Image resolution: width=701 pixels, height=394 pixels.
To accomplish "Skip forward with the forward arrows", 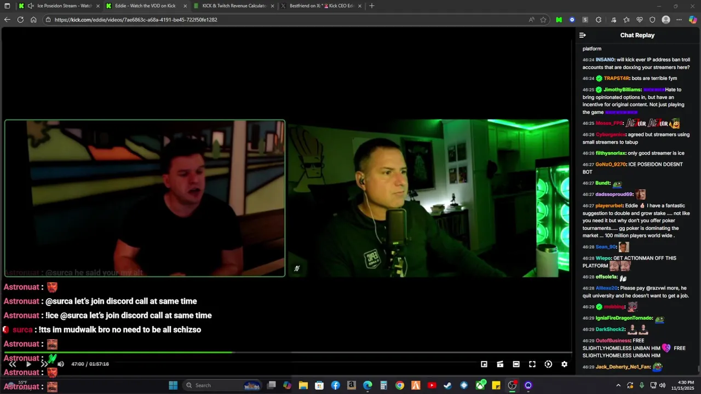I will 44,364.
